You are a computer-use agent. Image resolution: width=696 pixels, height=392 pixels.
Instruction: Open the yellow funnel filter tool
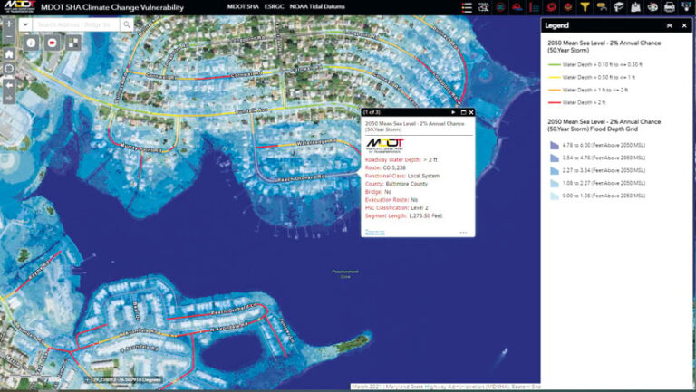click(585, 7)
